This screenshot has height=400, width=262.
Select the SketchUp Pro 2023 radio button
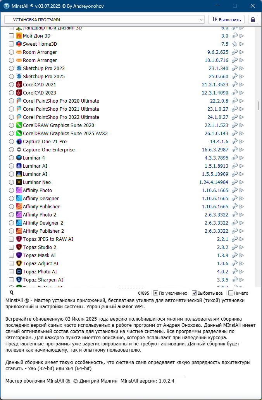(x=11, y=69)
